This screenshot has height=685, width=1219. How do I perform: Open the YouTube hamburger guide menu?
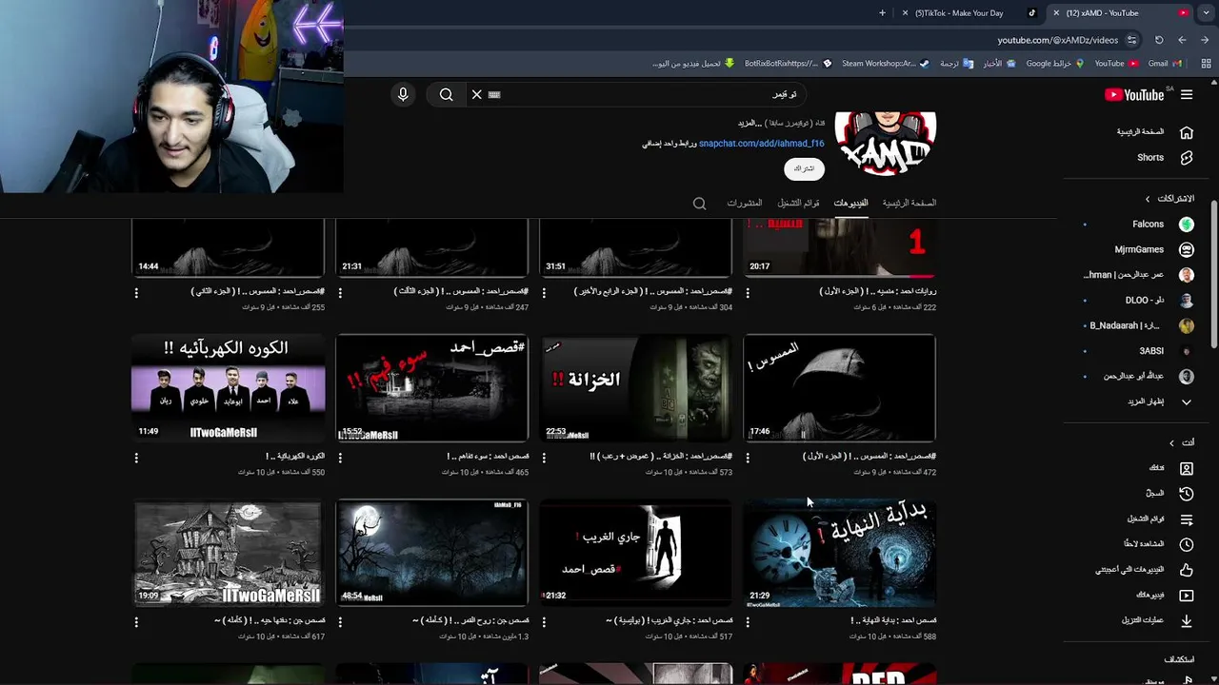(1187, 94)
